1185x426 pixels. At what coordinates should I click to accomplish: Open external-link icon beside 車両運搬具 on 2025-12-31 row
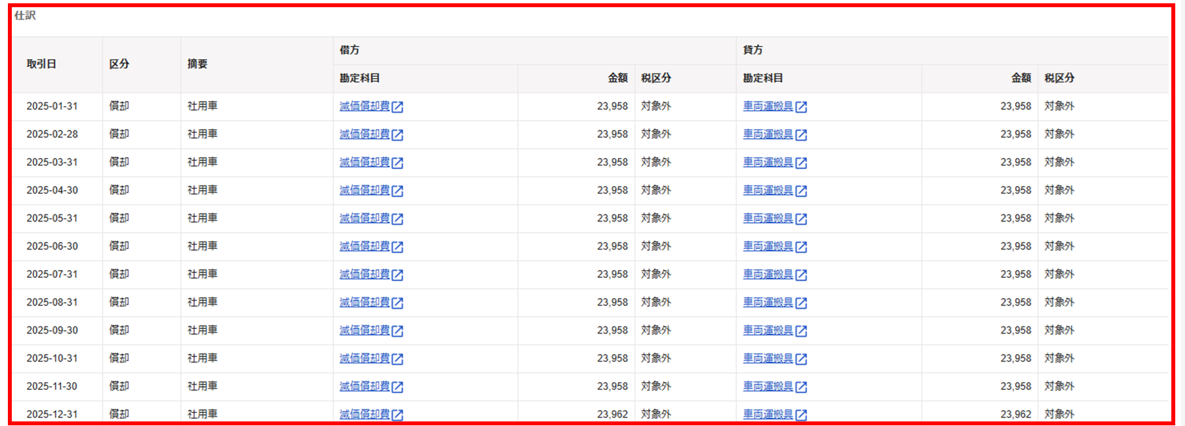point(801,415)
